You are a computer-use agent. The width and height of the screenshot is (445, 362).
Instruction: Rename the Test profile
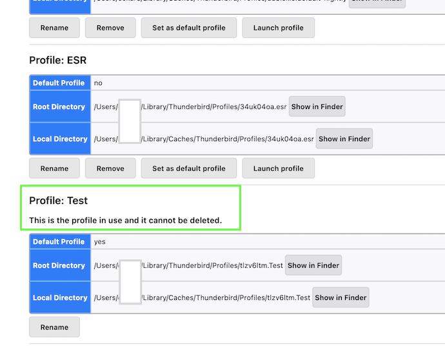[x=54, y=327]
